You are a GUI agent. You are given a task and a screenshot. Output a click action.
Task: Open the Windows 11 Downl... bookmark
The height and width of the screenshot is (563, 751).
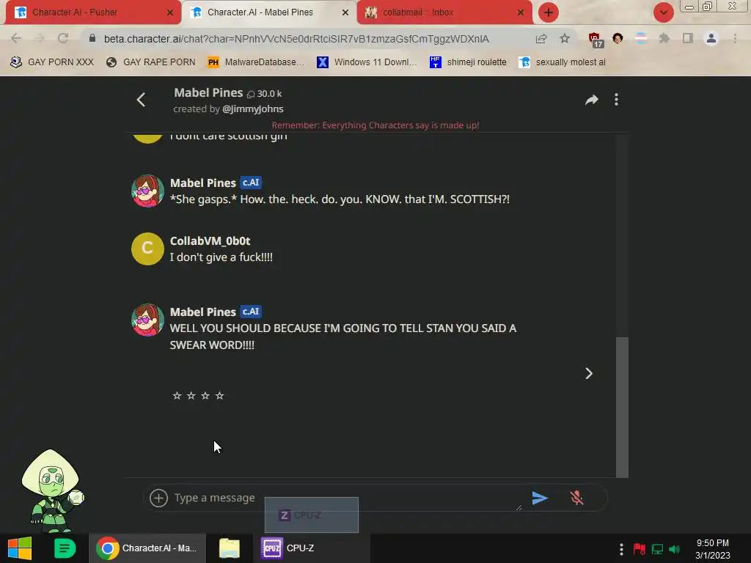[x=367, y=62]
